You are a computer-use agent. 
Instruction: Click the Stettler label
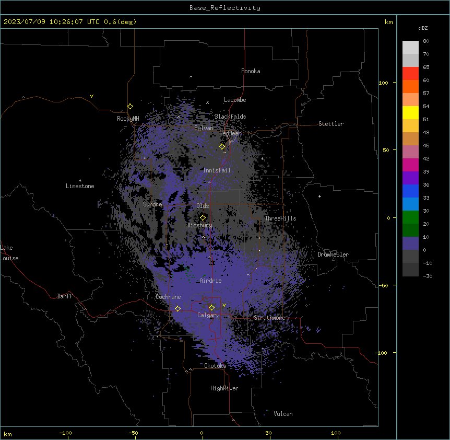331,124
